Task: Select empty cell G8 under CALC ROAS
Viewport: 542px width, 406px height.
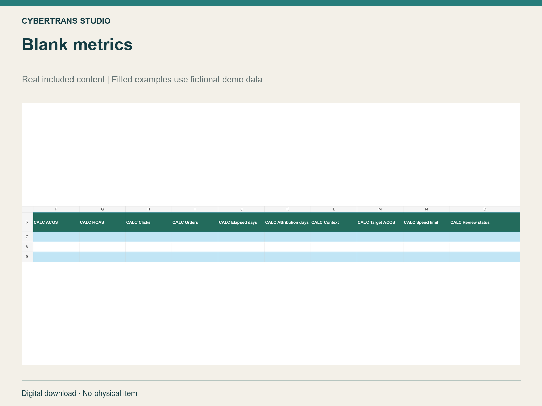Action: point(102,247)
